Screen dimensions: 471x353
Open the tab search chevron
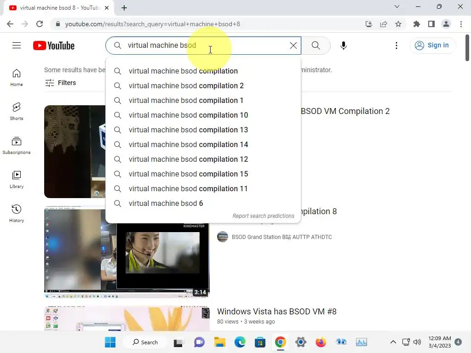397,6
